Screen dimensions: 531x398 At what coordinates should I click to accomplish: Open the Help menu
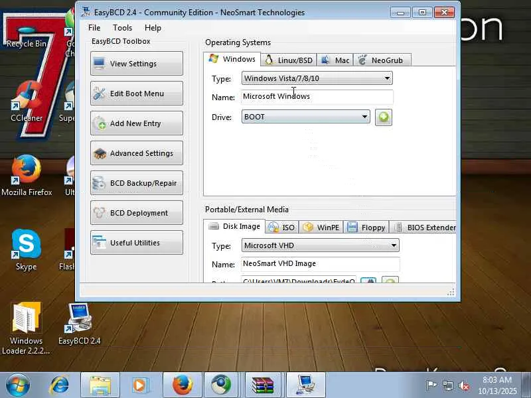click(153, 28)
